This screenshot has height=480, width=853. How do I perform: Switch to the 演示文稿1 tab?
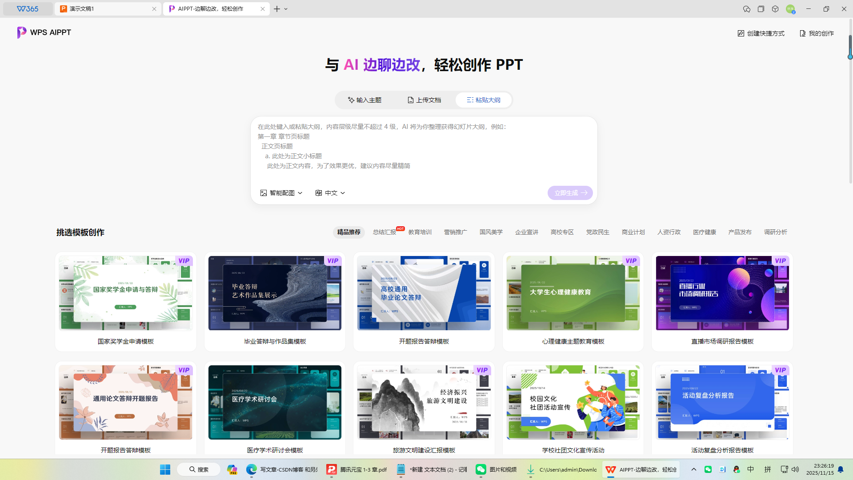pyautogui.click(x=102, y=8)
